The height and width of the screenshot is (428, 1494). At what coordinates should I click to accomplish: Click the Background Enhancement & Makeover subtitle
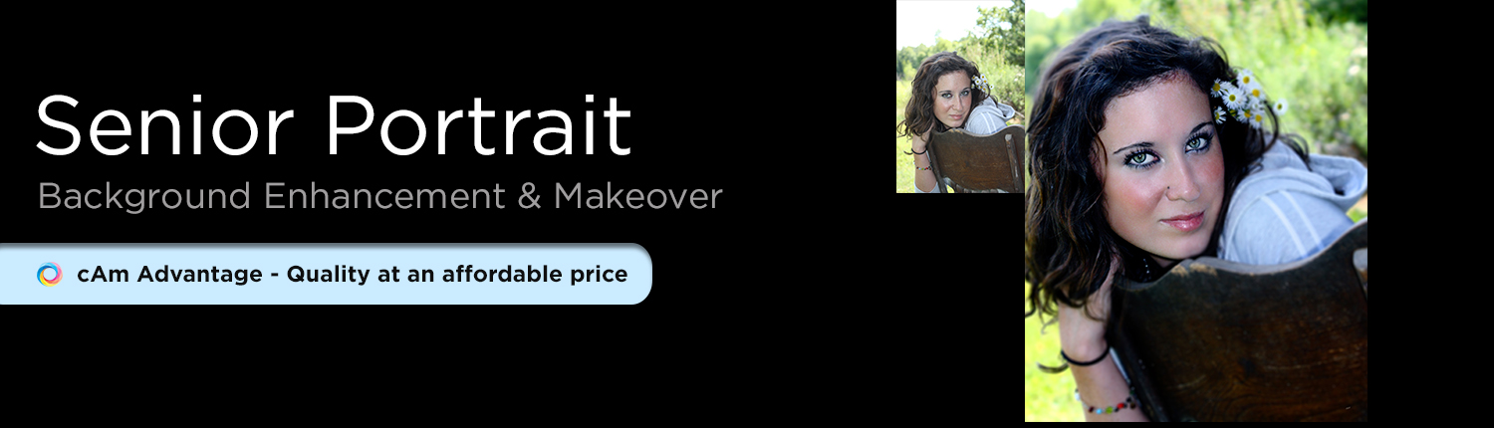[379, 196]
